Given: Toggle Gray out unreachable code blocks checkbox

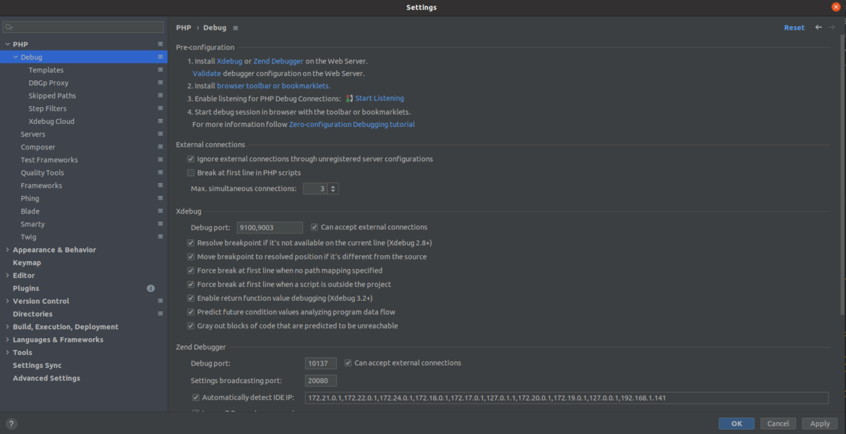Looking at the screenshot, I should click(x=190, y=325).
